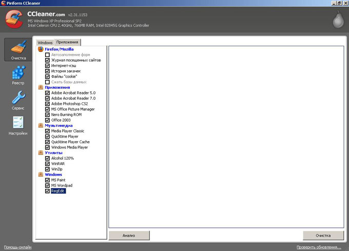Uncheck MS Wordpad checkbox

tap(47, 185)
